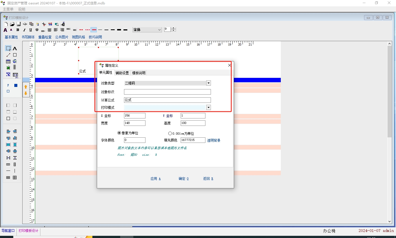The image size is (396, 238).
Task: Click the open file folder icon
Action: (12, 24)
